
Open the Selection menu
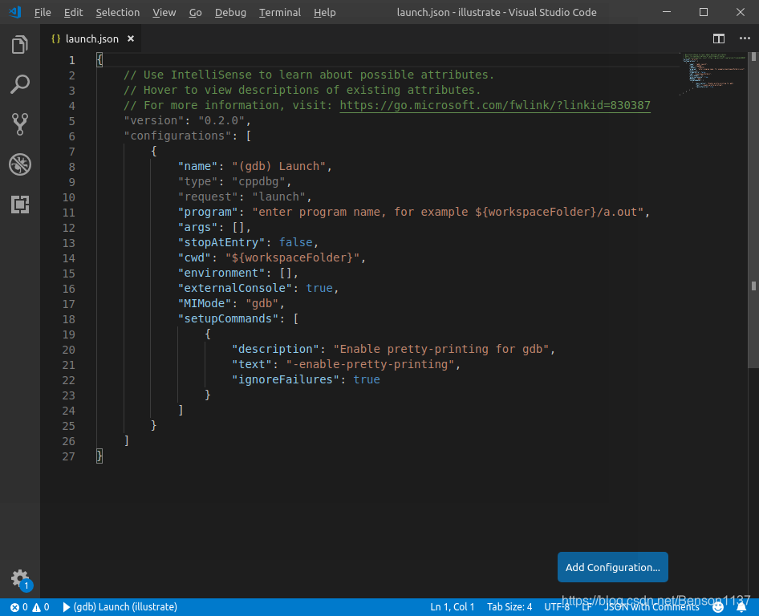[x=118, y=13]
